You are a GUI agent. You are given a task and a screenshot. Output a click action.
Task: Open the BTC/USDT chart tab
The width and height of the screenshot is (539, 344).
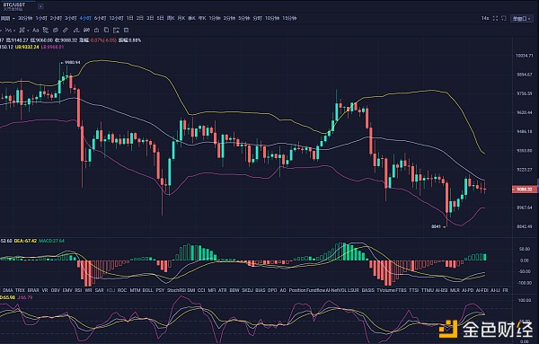point(13,5)
